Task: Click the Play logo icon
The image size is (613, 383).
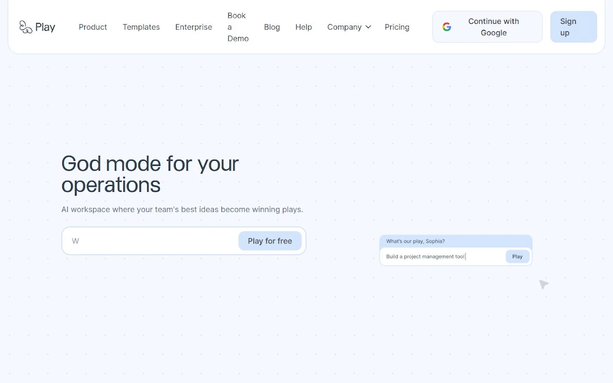Action: click(x=26, y=27)
